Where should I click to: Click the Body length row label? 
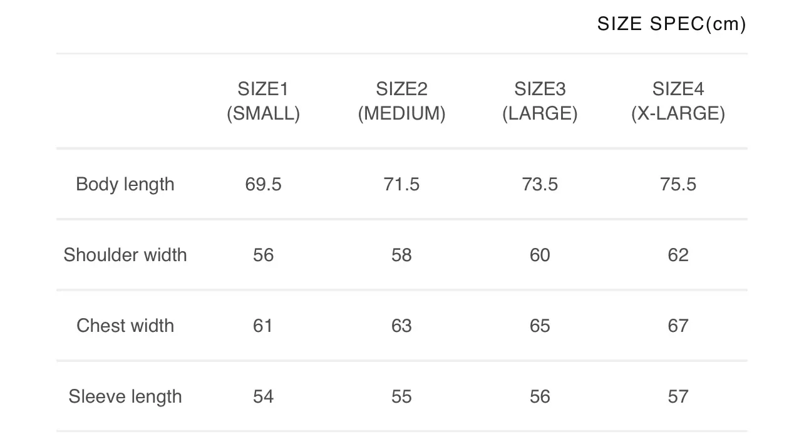(125, 184)
